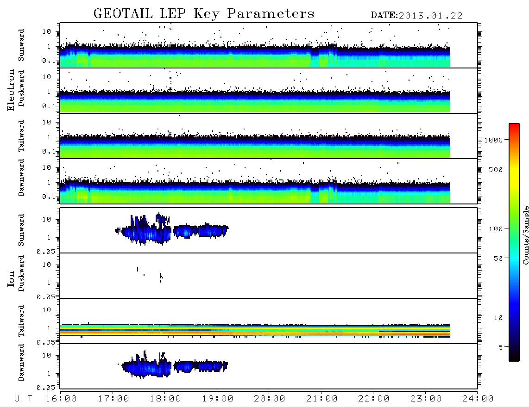Click the 5 colorbar tick label

(501, 347)
